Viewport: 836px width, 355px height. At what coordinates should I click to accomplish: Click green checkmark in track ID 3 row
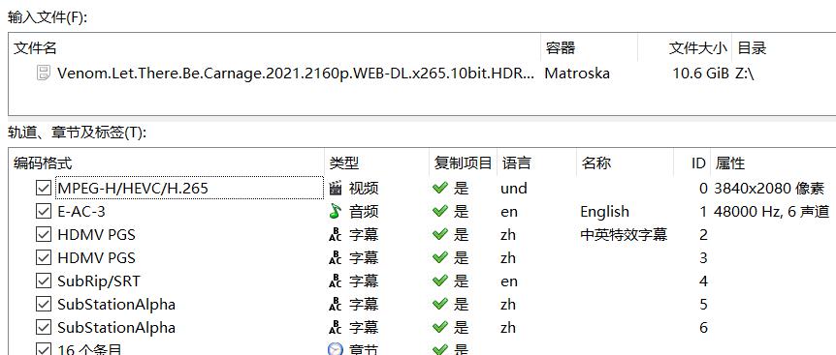click(440, 257)
